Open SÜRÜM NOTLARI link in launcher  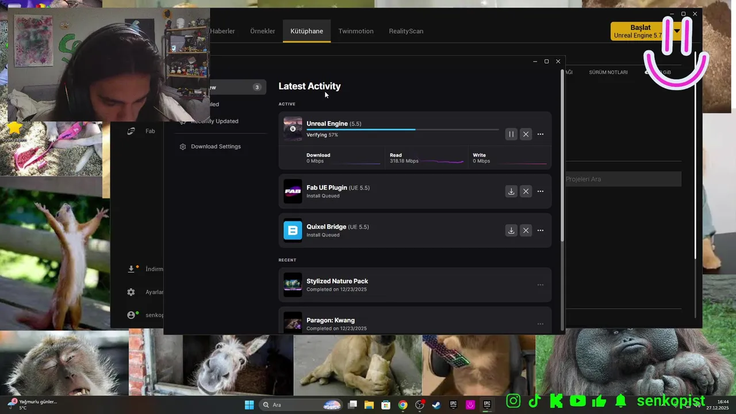point(608,72)
